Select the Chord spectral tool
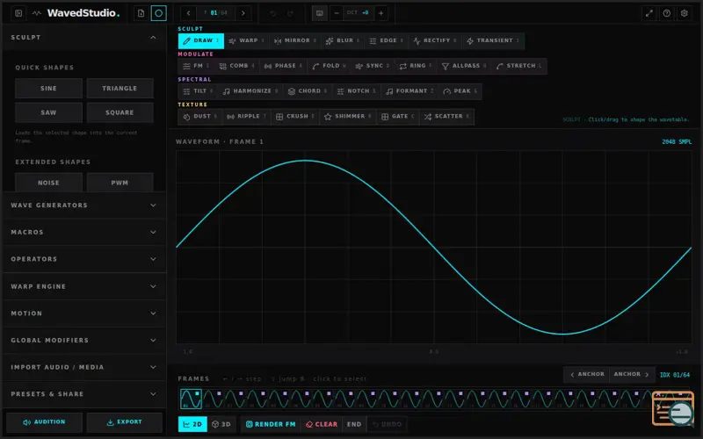This screenshot has width=703, height=439. pos(307,91)
